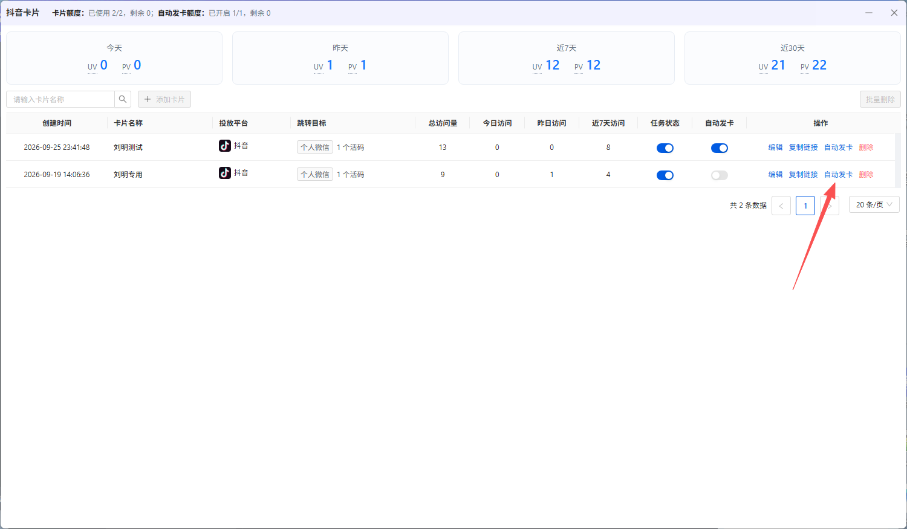Copy link for 刘明测试 card
Screen dimensions: 907x529
click(x=804, y=148)
